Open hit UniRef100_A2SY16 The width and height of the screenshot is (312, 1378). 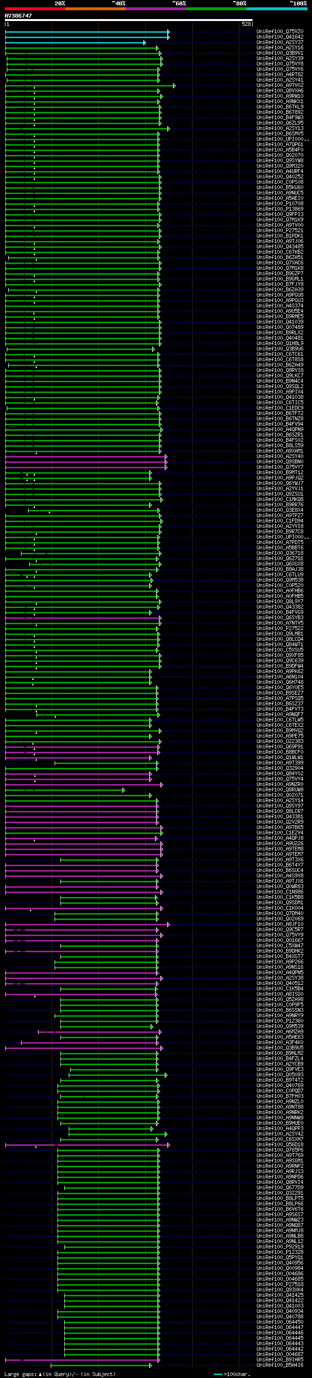tap(279, 47)
